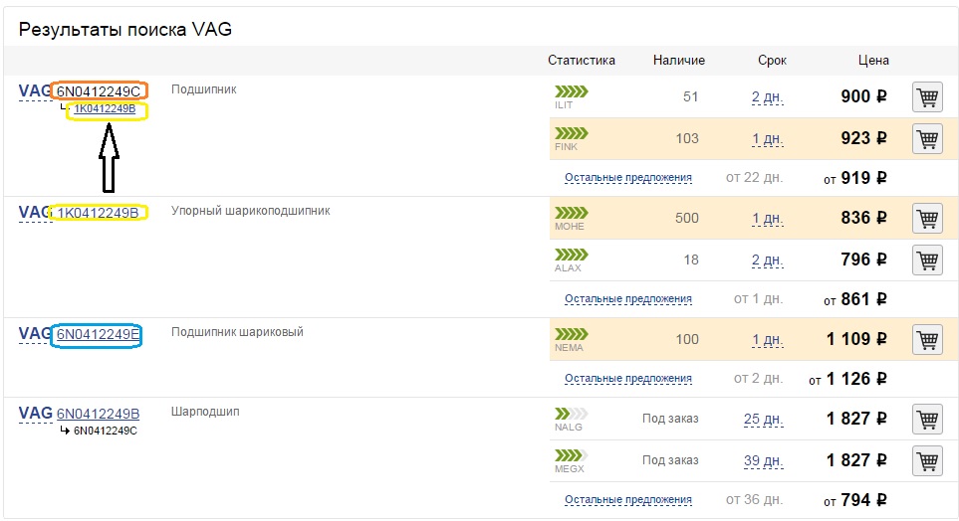Open part number 6N0412249B link
The width and height of the screenshot is (959, 521).
coord(98,414)
